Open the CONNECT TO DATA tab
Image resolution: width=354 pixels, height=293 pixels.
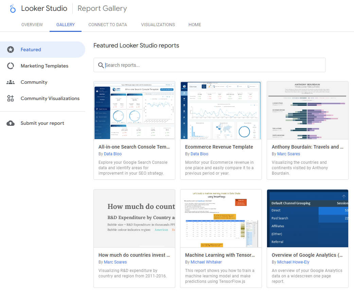click(108, 24)
